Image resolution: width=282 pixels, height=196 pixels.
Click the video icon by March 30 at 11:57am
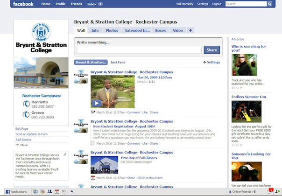click(93, 112)
